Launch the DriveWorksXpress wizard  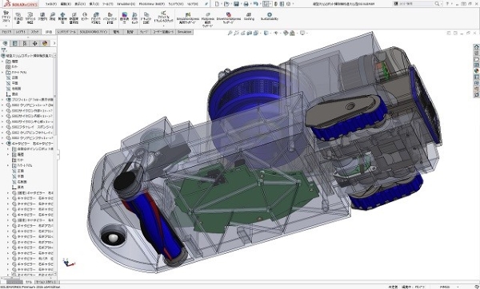click(228, 18)
